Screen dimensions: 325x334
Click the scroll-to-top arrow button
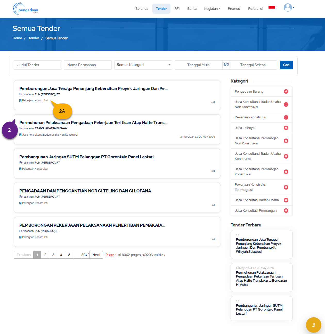point(313,325)
